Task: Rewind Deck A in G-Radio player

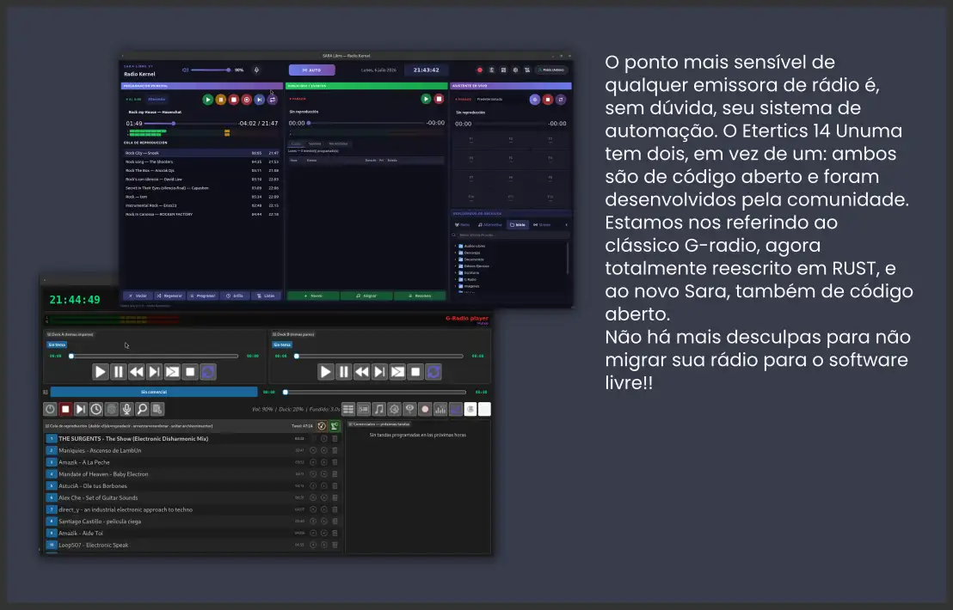Action: tap(136, 371)
